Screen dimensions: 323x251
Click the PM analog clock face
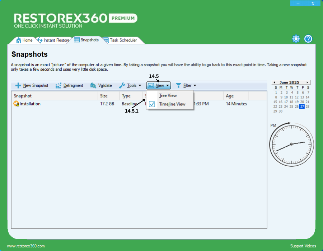291,145
